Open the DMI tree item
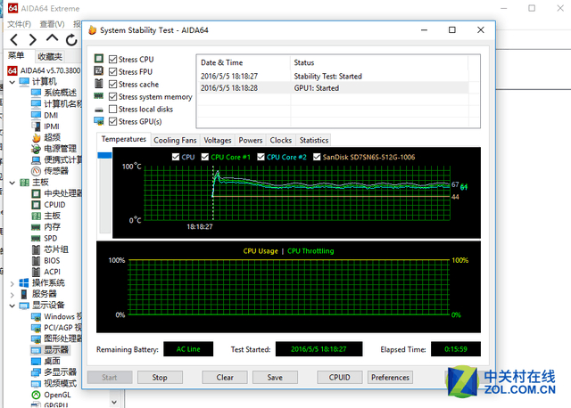Screen dimensions: 571x408 (45, 115)
